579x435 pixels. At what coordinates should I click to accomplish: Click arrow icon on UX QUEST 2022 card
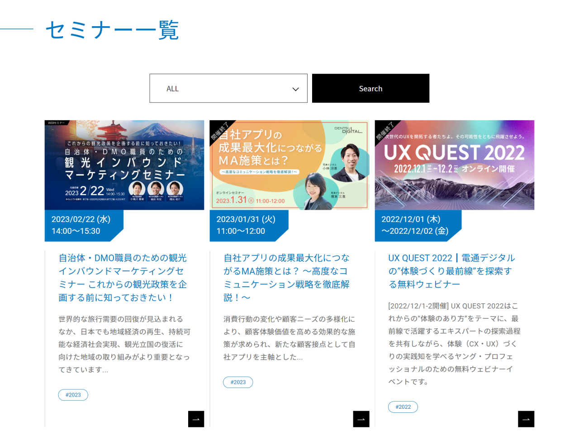(x=526, y=419)
